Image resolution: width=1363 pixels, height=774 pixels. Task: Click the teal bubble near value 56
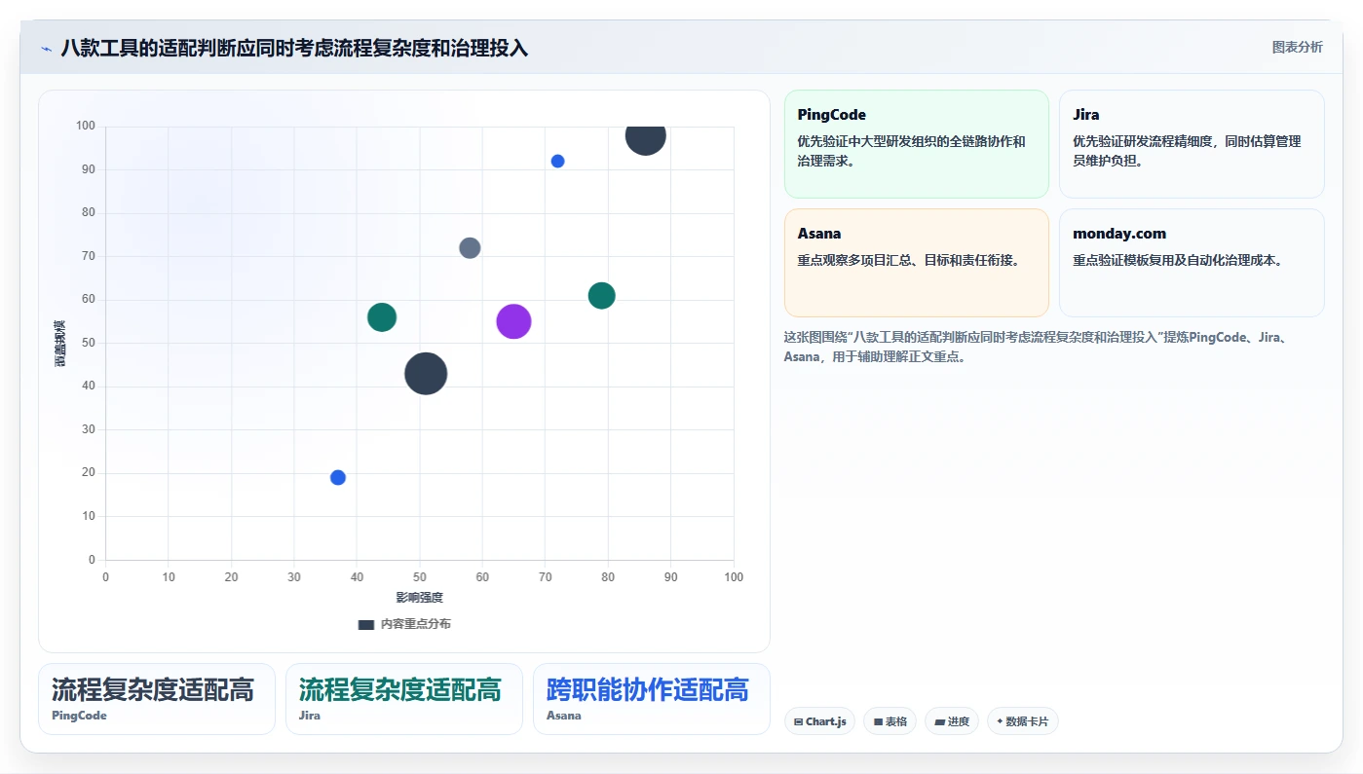pyautogui.click(x=382, y=316)
